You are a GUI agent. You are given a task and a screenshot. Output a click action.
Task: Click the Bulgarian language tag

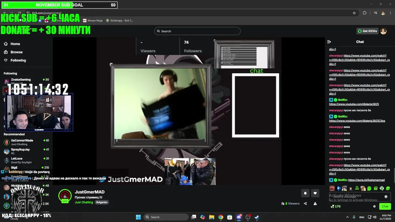pos(102,202)
